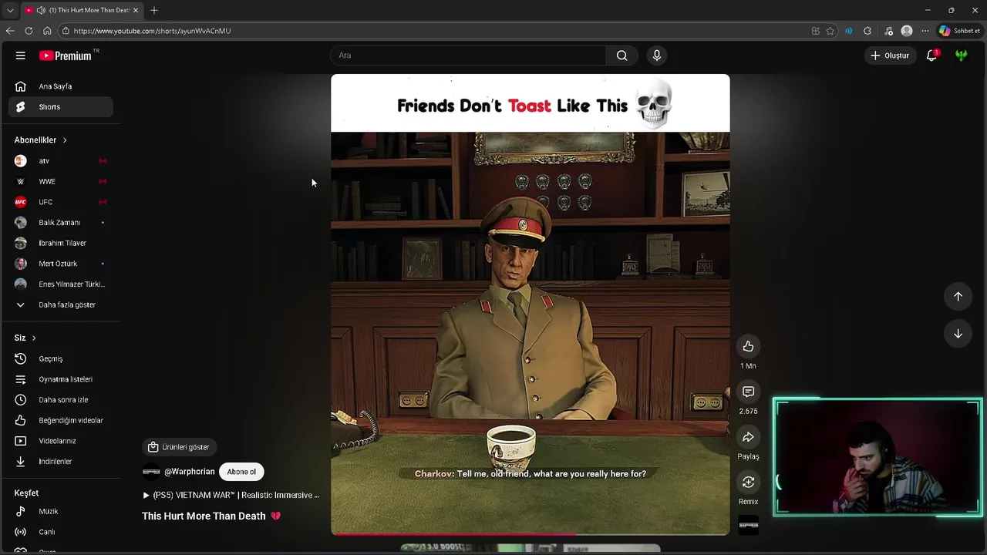Reload the page
987x555 pixels.
click(x=29, y=31)
